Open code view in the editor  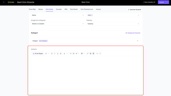(x=97, y=53)
